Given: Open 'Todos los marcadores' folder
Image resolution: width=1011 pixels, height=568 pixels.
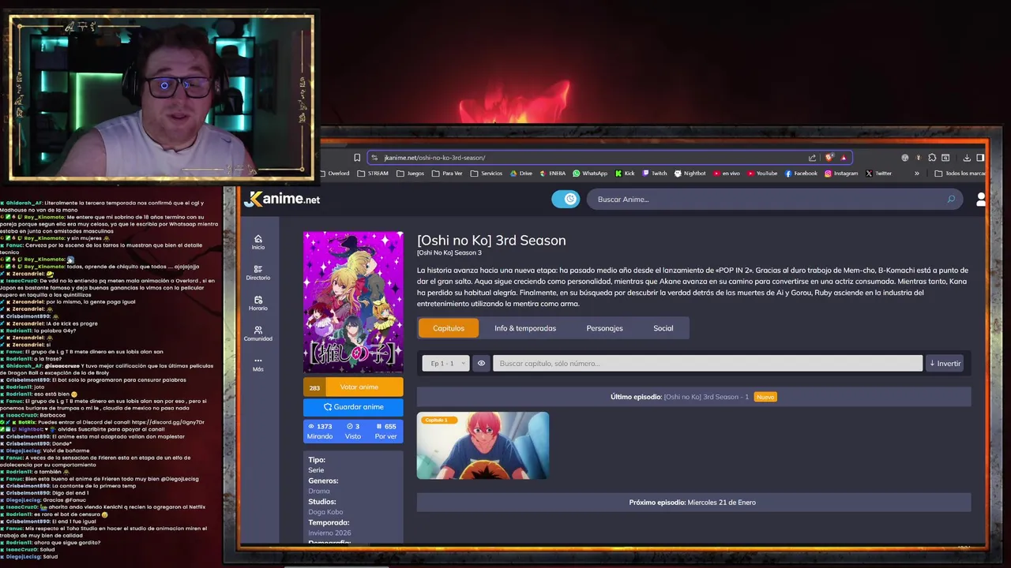Looking at the screenshot, I should pyautogui.click(x=960, y=174).
